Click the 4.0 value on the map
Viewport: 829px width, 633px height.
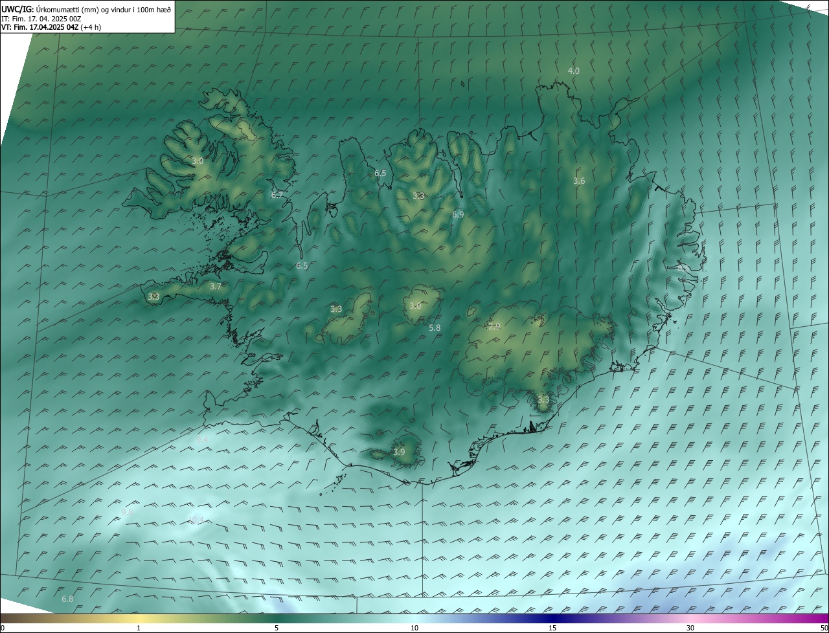pyautogui.click(x=574, y=71)
